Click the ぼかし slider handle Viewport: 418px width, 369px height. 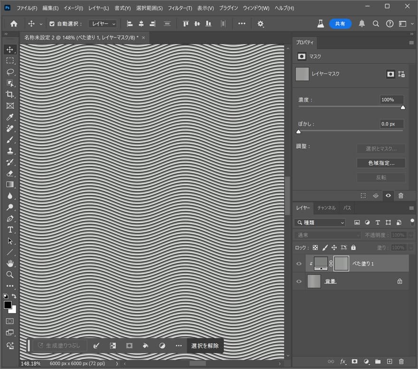299,132
